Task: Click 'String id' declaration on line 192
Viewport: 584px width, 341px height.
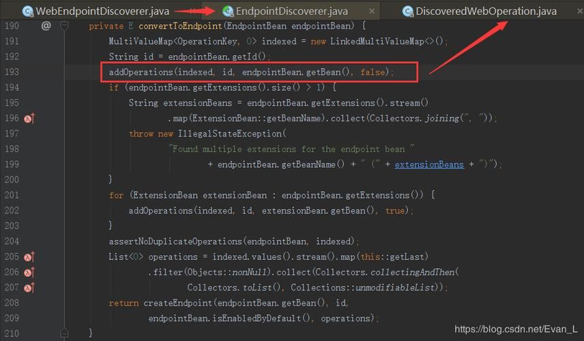Action: coord(131,57)
